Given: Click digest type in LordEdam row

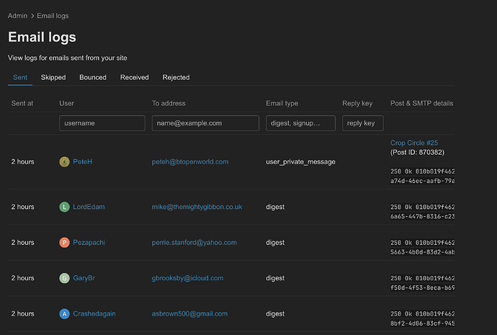Looking at the screenshot, I should click(x=275, y=207).
